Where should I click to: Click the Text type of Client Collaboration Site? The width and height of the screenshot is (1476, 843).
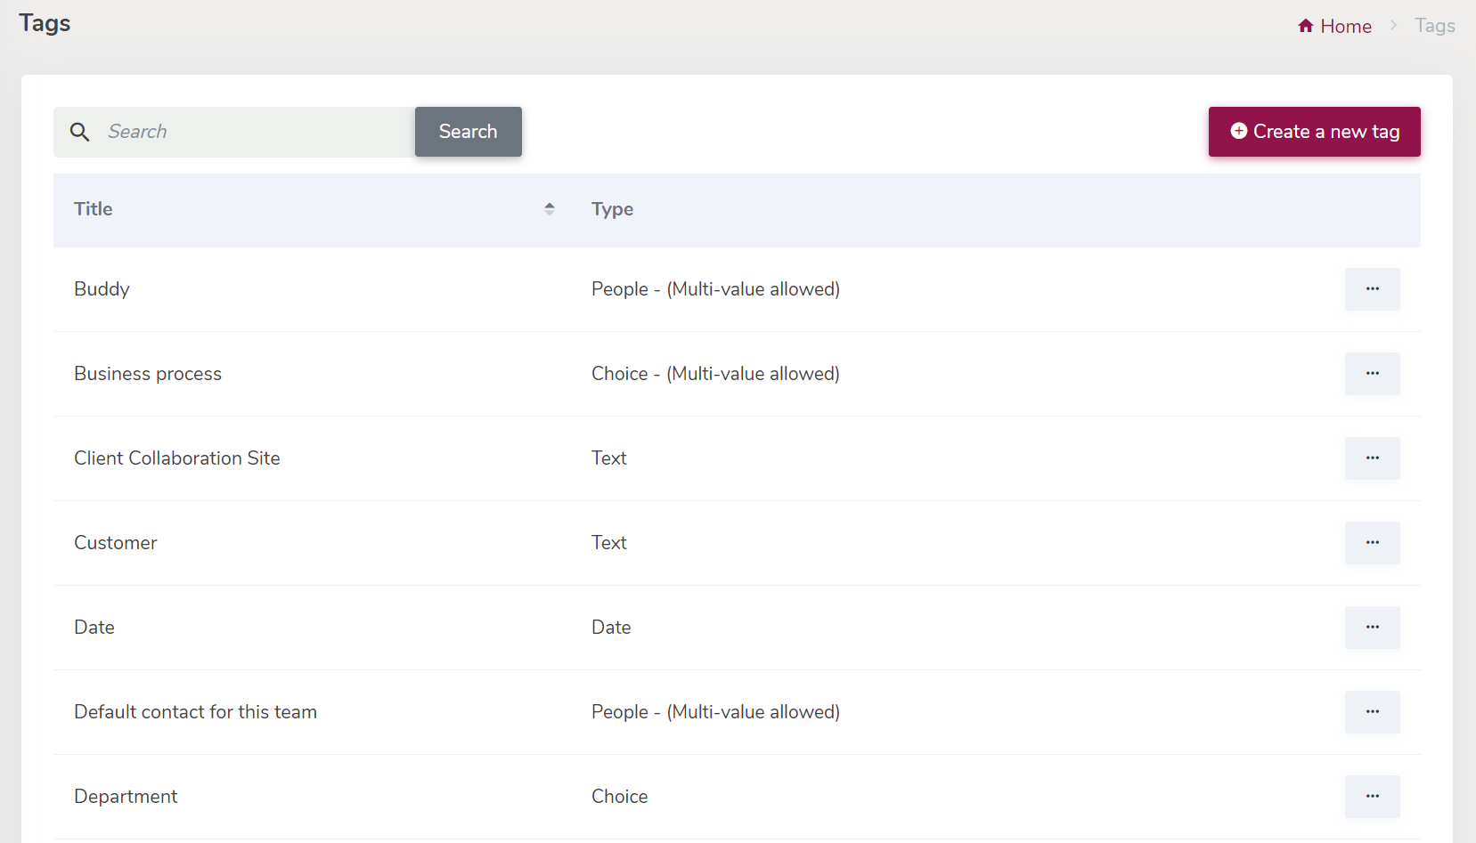click(x=609, y=458)
